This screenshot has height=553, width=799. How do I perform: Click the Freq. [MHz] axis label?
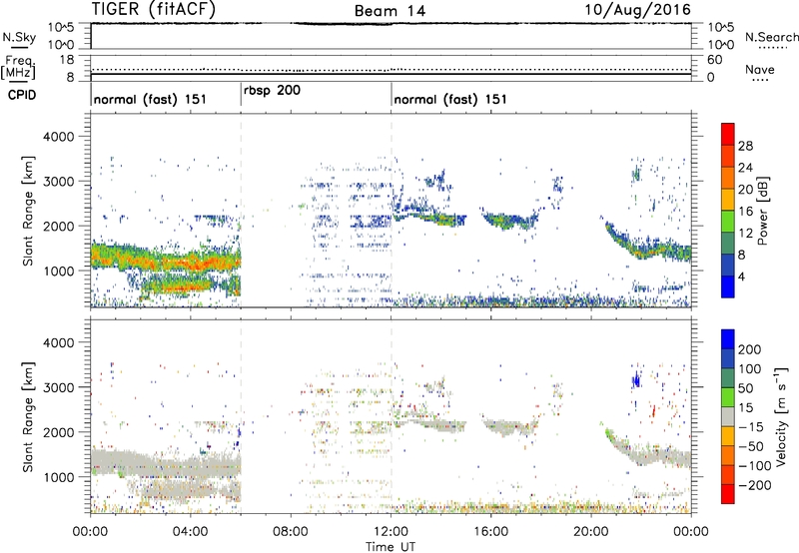click(18, 67)
